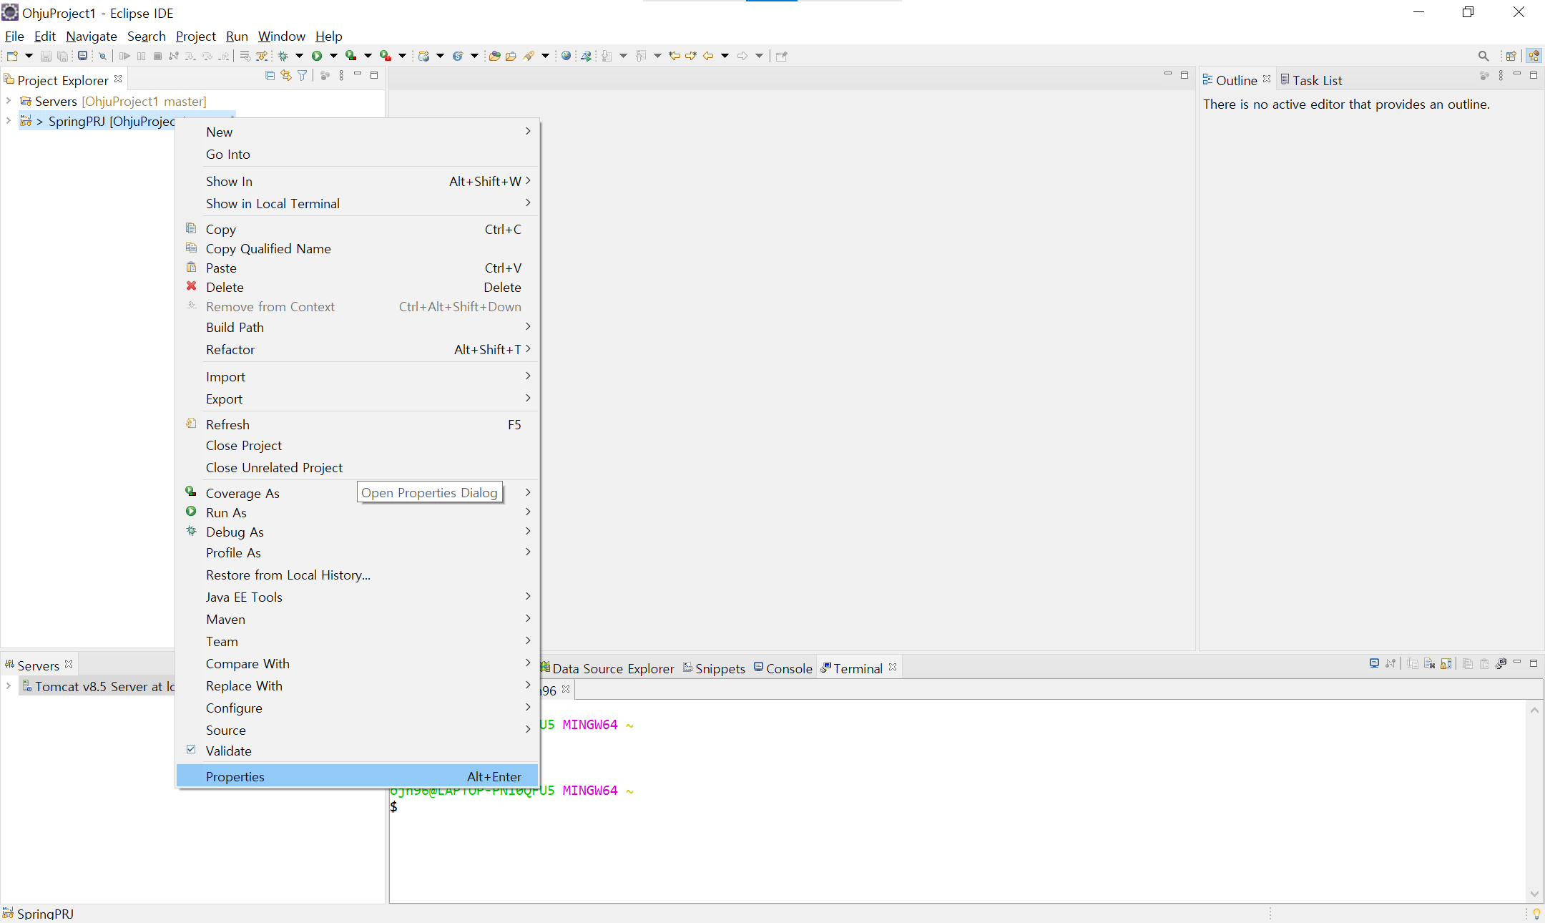Choose Properties from the context menu
This screenshot has width=1545, height=923.
[235, 776]
